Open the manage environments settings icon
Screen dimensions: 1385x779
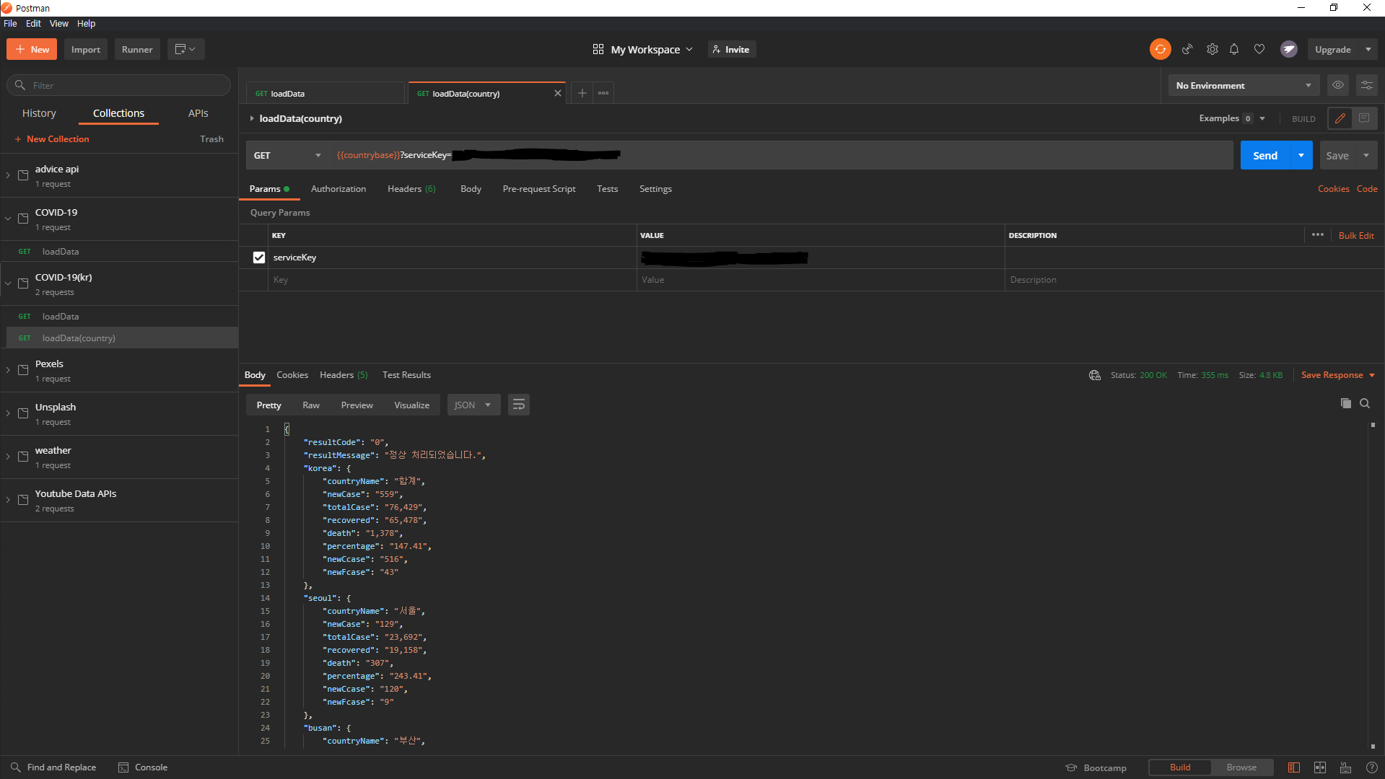(1367, 85)
